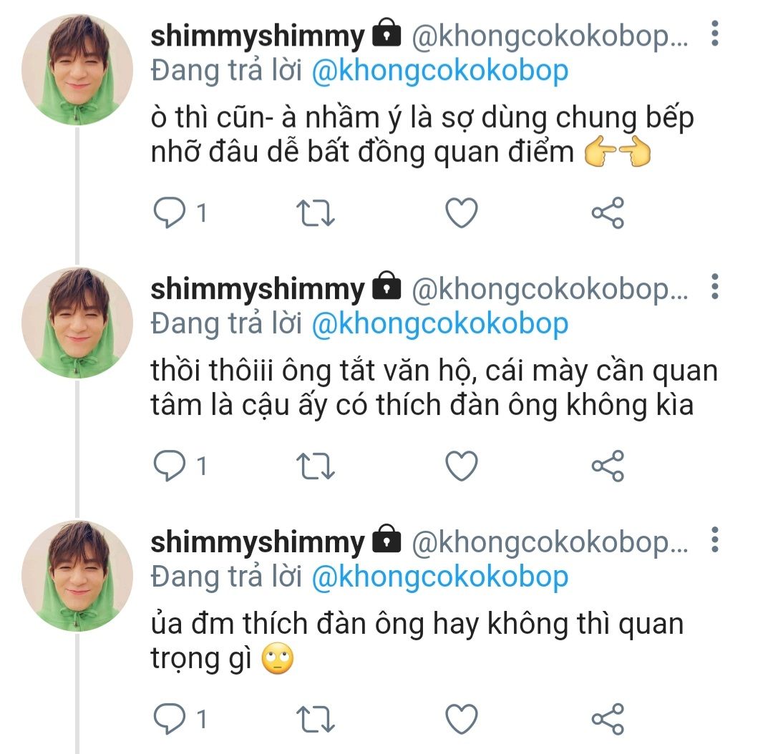Like the first tweet about dùng chung bếp
The height and width of the screenshot is (754, 773).
[x=461, y=213]
